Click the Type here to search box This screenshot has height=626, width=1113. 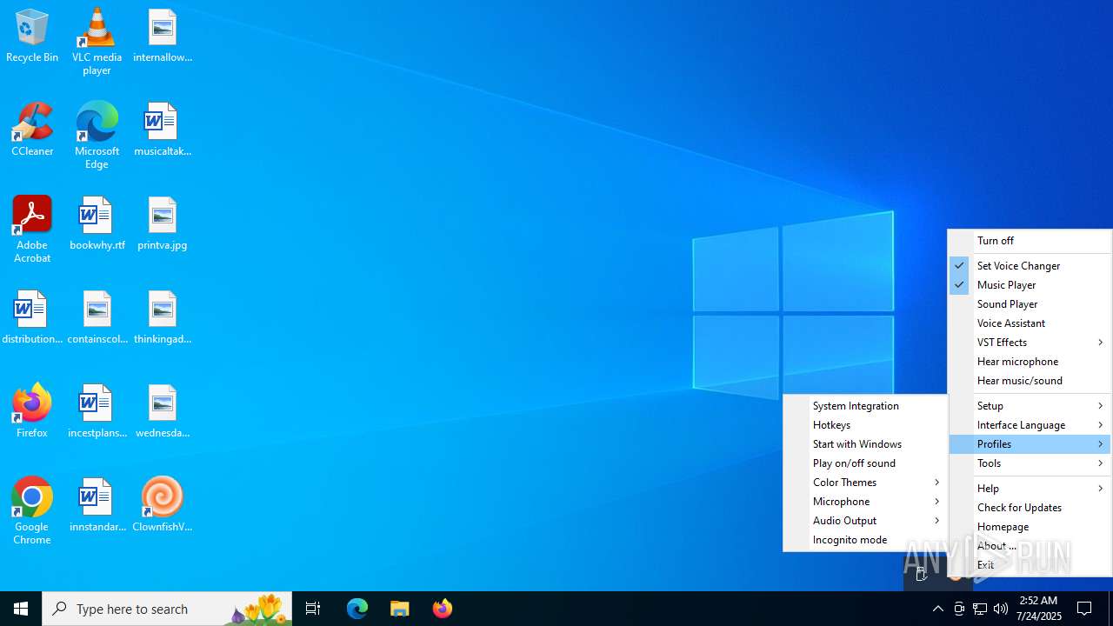click(x=167, y=609)
